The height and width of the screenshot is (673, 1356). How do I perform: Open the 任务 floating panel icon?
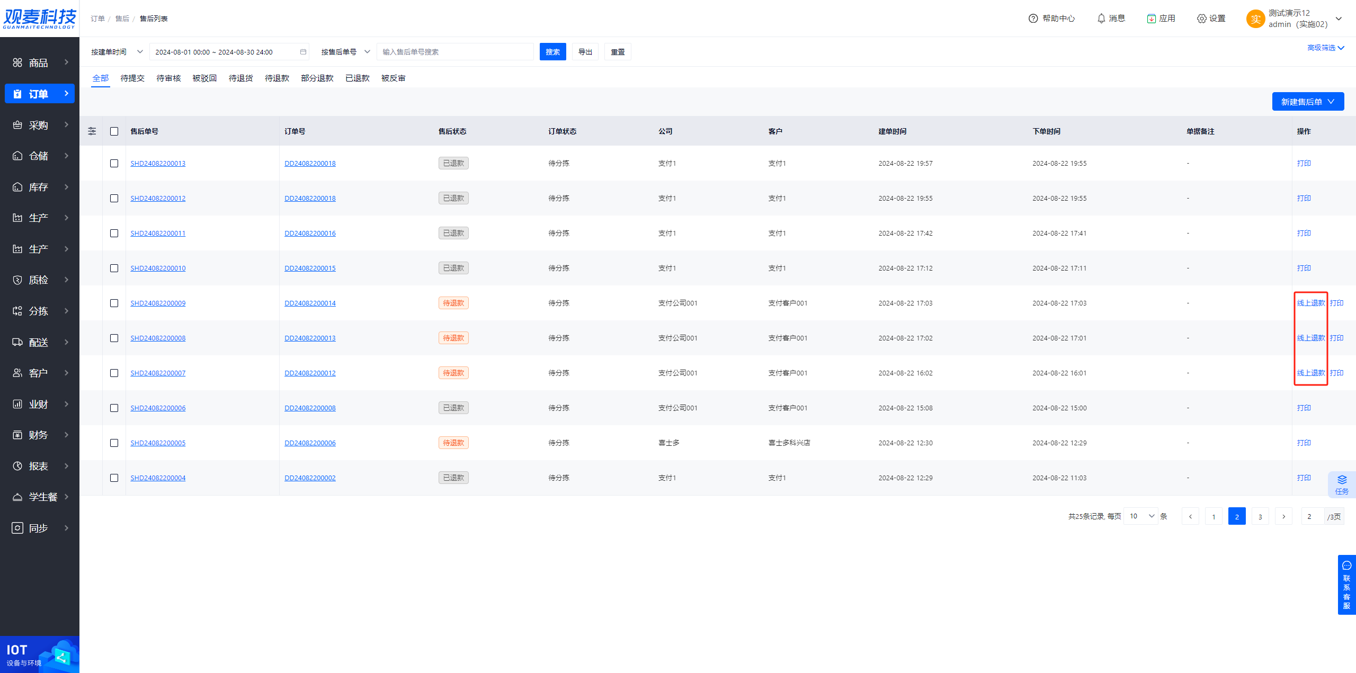click(x=1342, y=484)
